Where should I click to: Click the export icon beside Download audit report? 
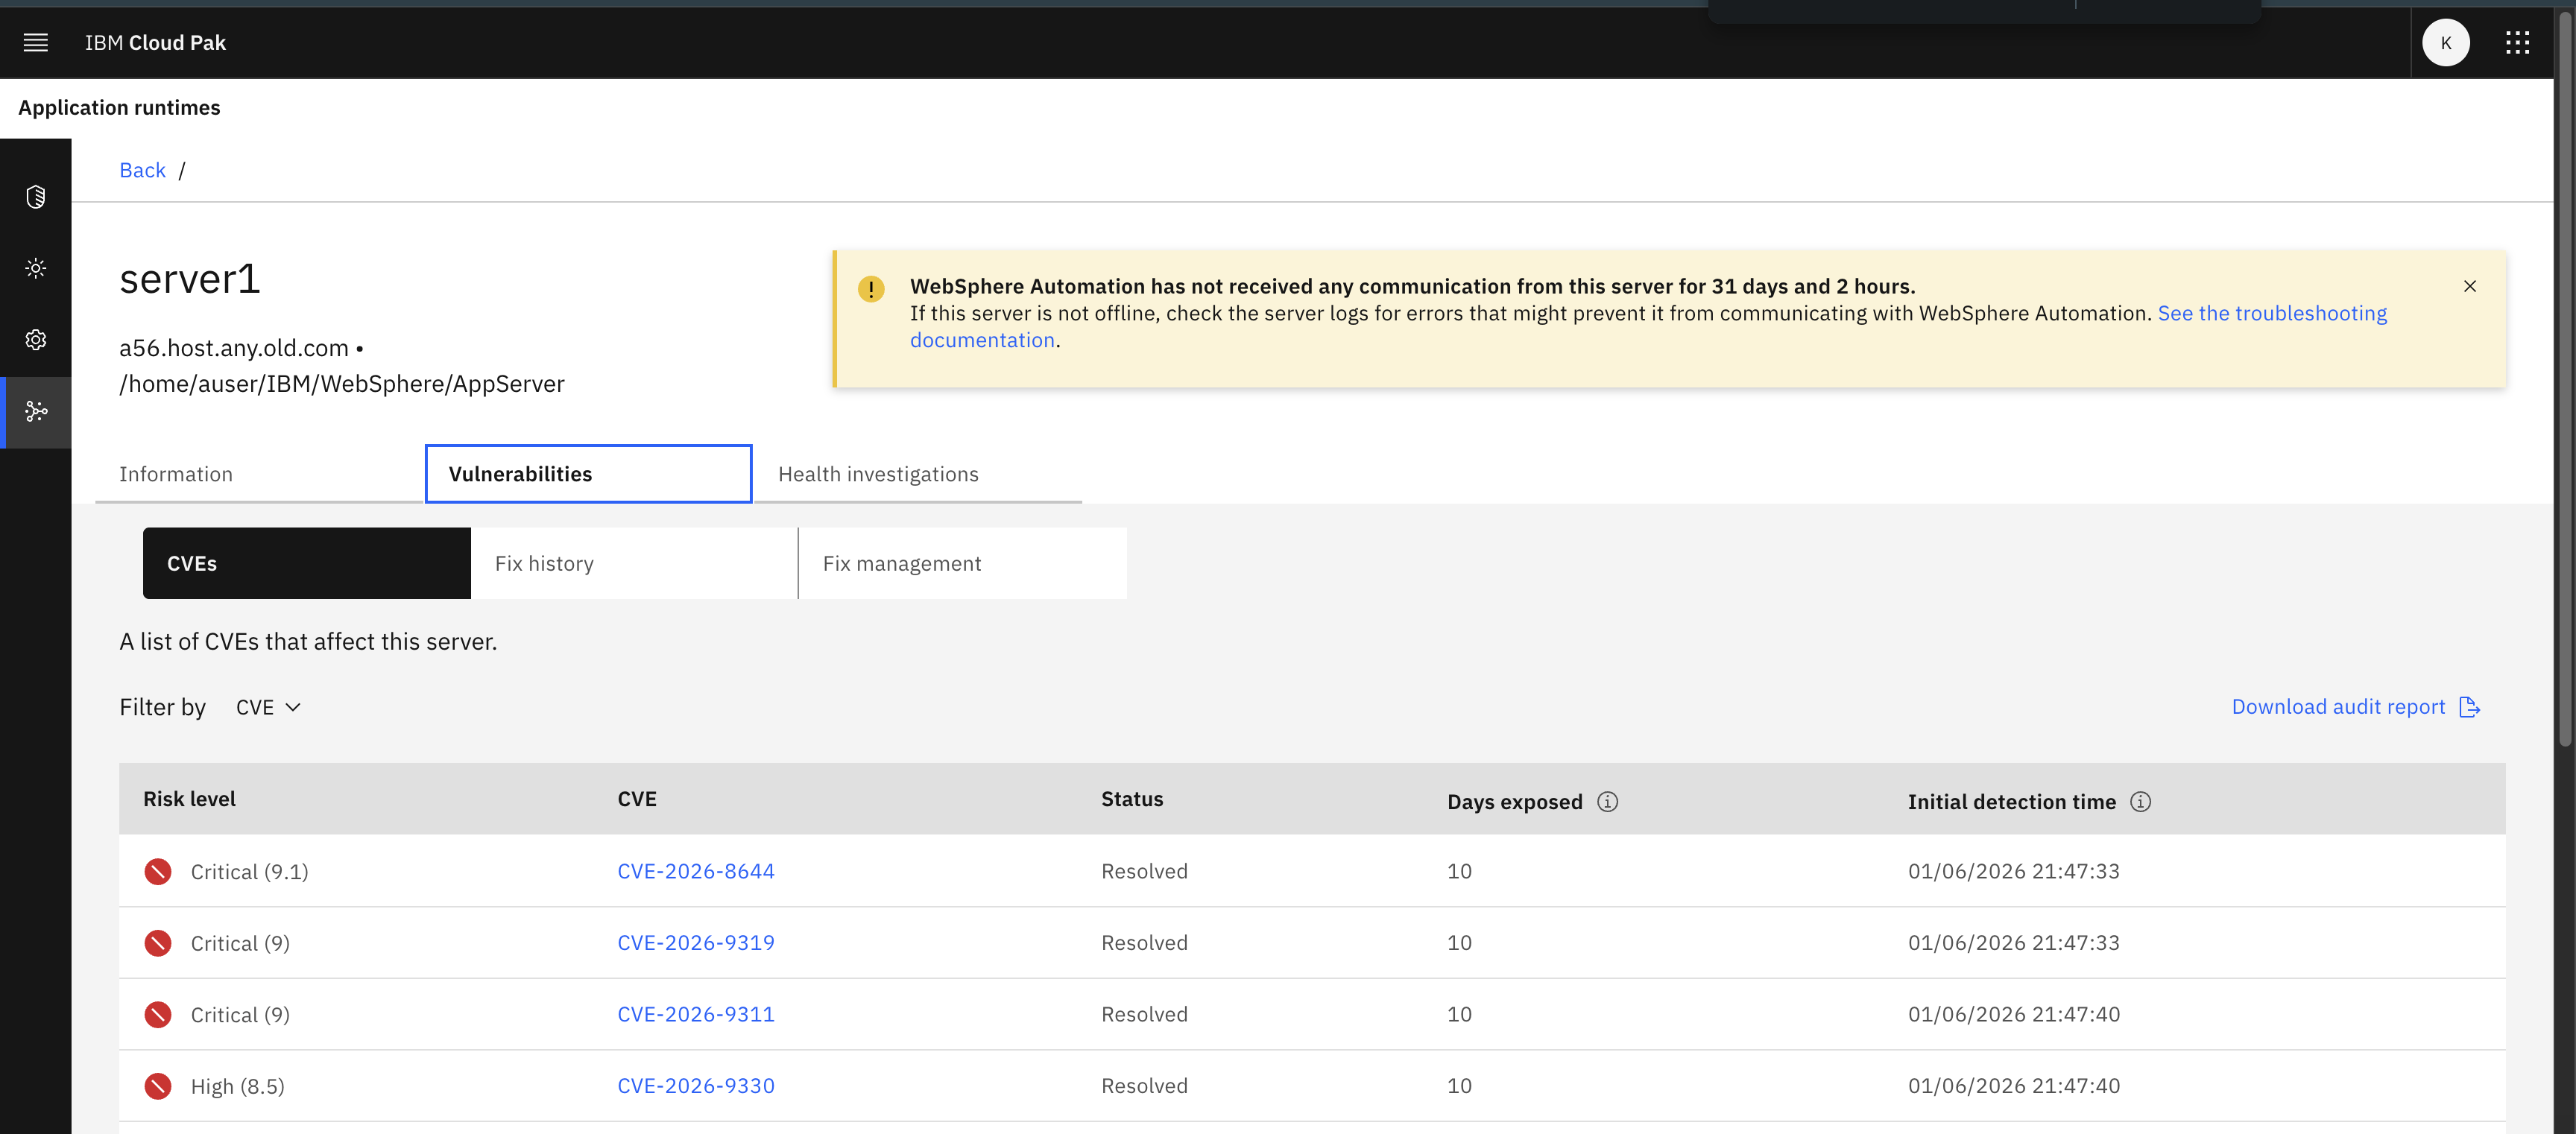pyautogui.click(x=2469, y=707)
